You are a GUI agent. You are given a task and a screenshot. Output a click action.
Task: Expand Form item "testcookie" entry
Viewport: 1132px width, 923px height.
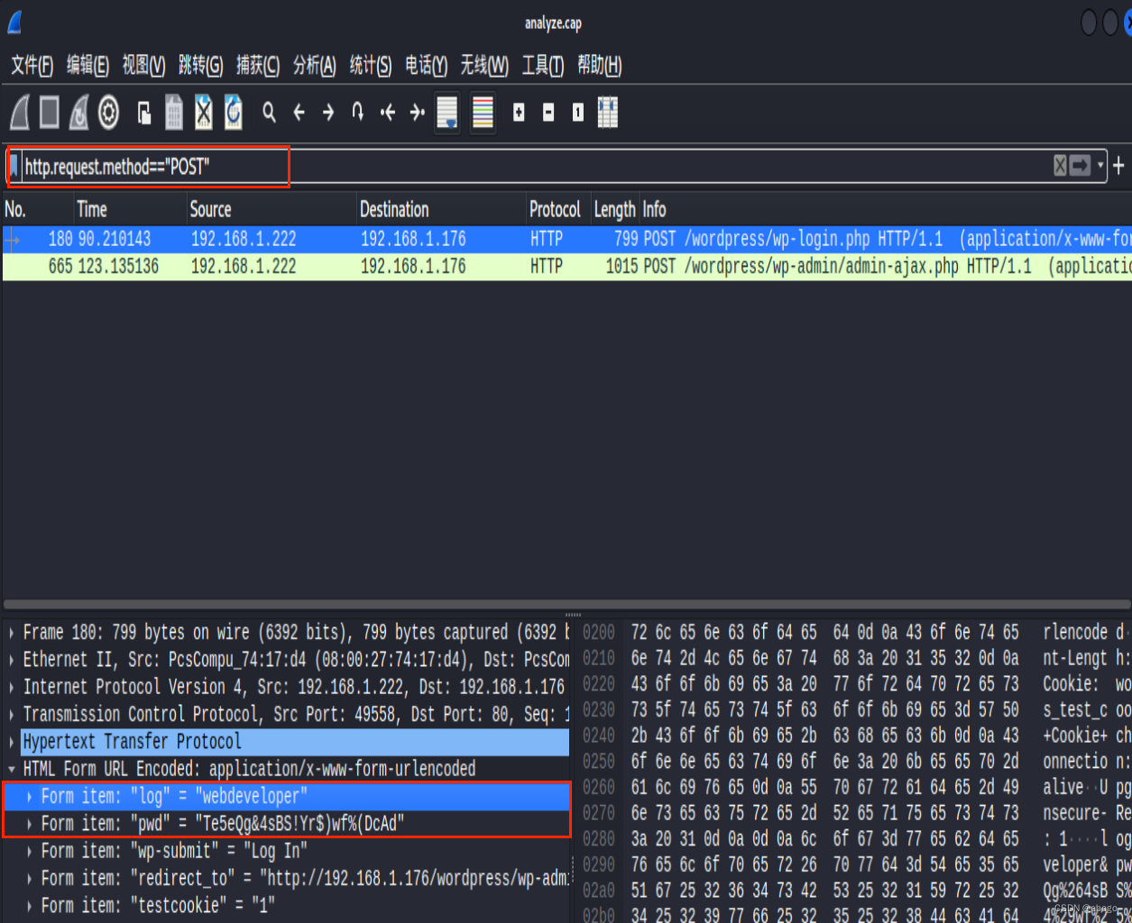[30, 905]
